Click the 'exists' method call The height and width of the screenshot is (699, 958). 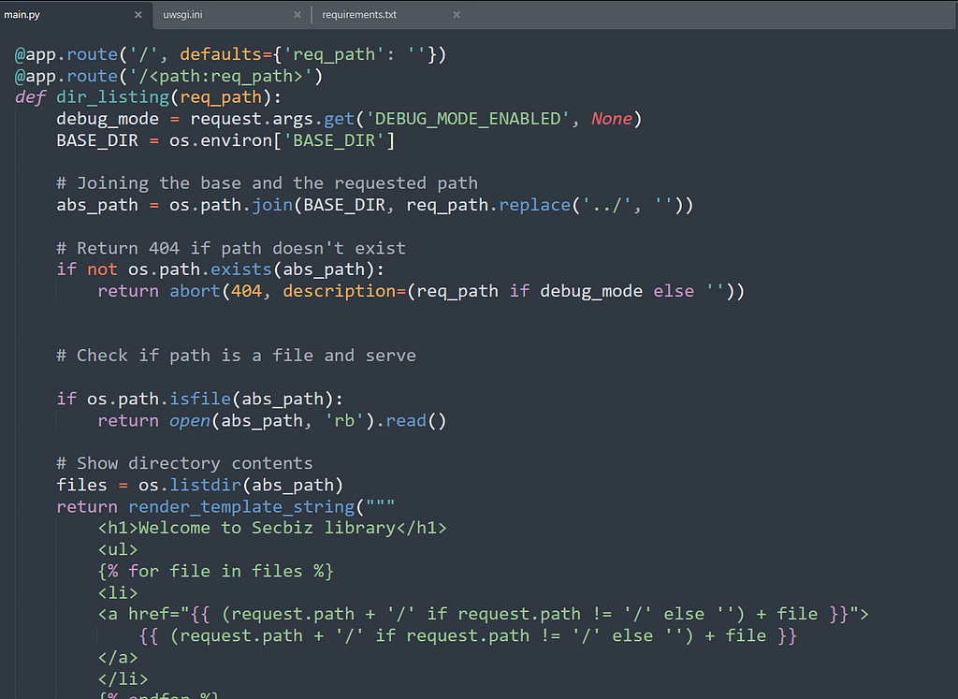point(241,269)
